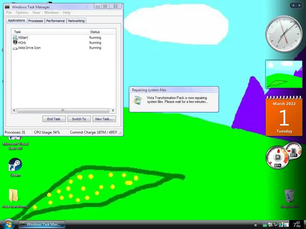Select the Vista Drive Icon drive icon
Image resolution: width=306 pixels, height=229 pixels.
15,48
